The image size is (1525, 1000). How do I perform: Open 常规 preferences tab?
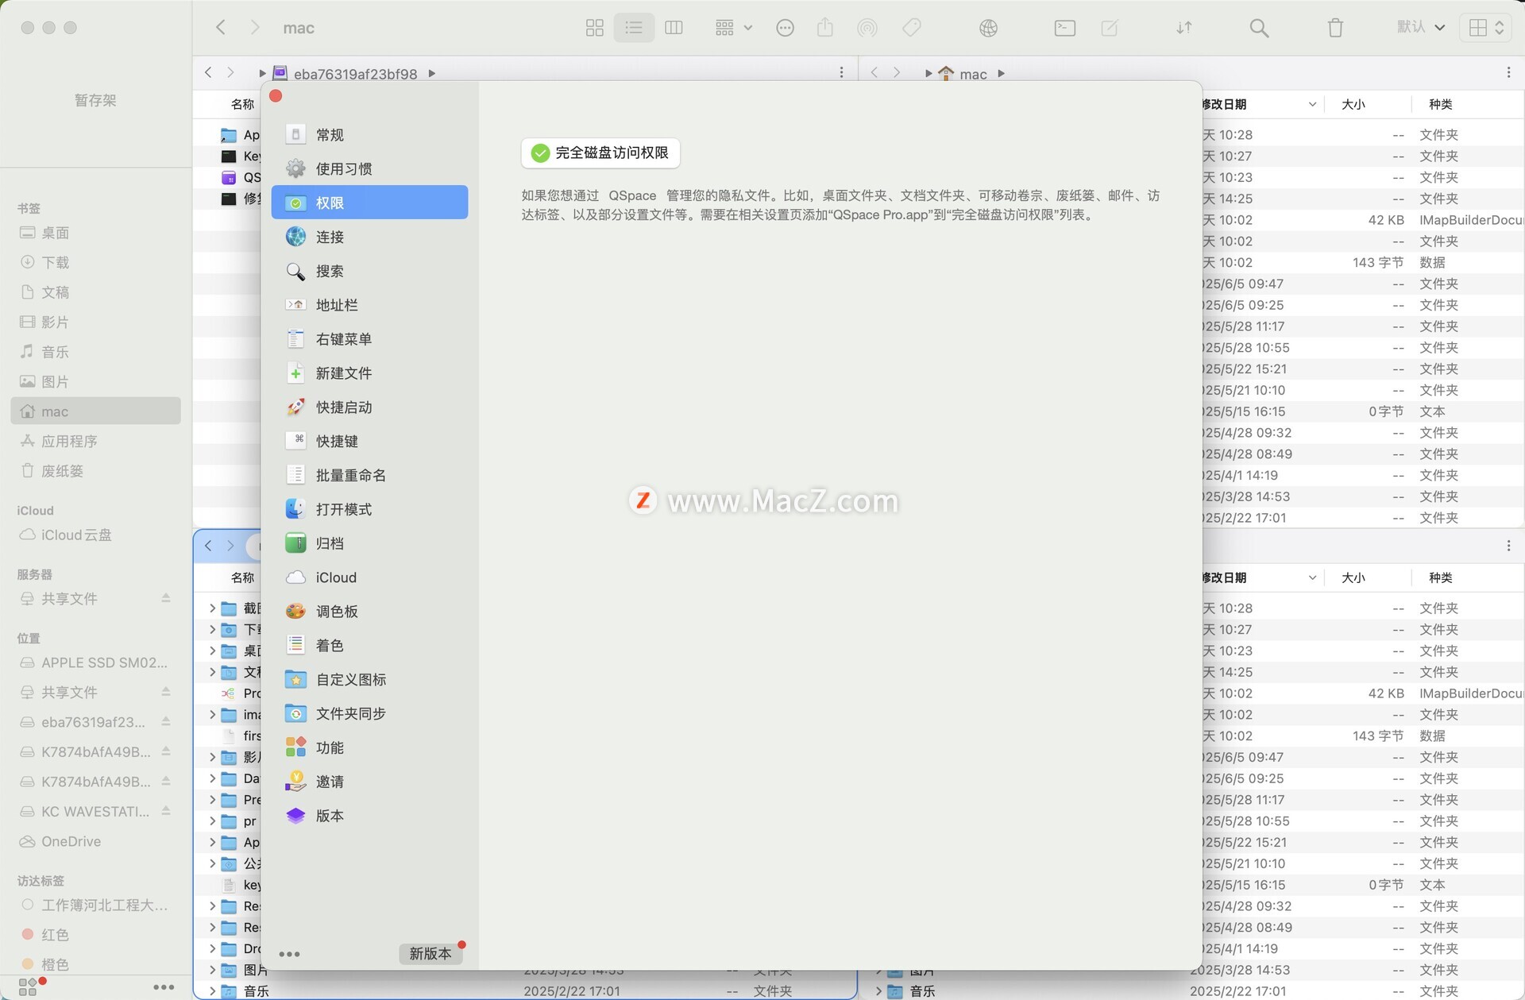369,134
